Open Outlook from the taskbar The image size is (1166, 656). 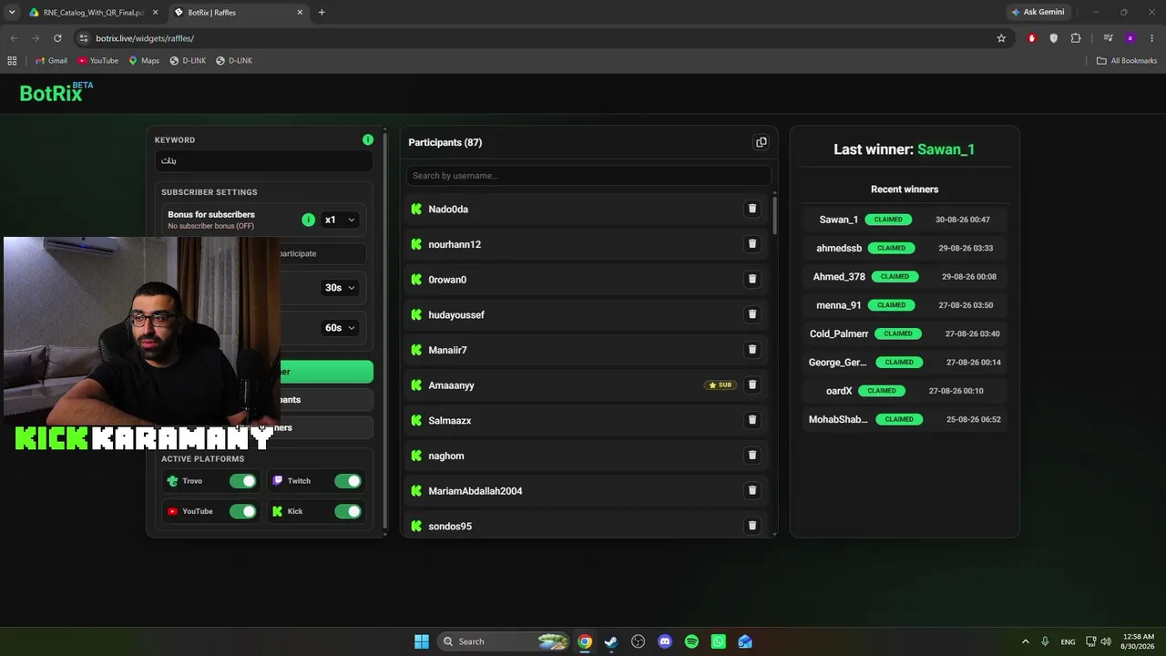[x=745, y=641]
